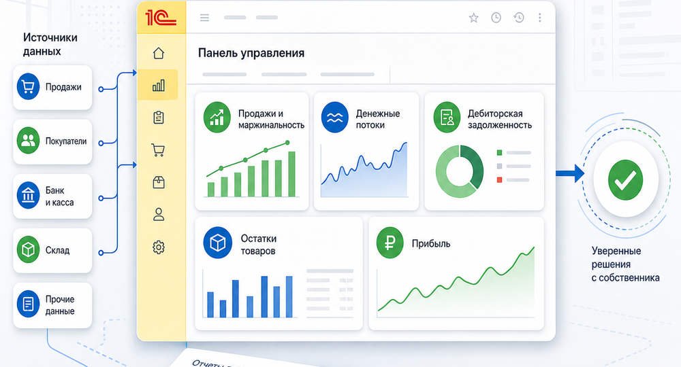
Task: Click the red legend swatch in Дебиторская задолженность
Action: [x=499, y=179]
